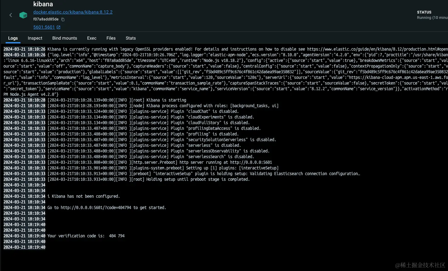Click log line 'http server running at http://0.0.0.0:5601'

[138, 162]
